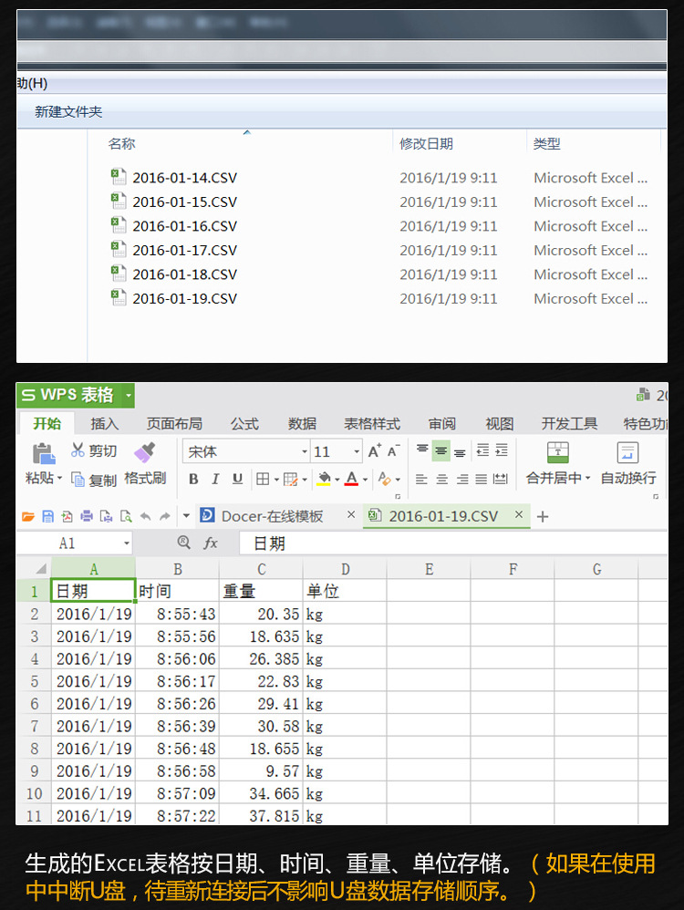
Task: Click the Format Painter (格式刷) icon
Action: (144, 452)
